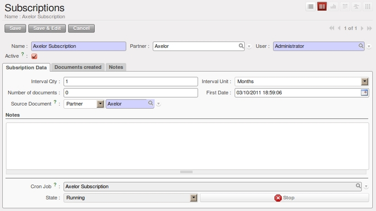Toggle the Active checkbox
Viewport: 376px width, 211px height.
(x=34, y=56)
